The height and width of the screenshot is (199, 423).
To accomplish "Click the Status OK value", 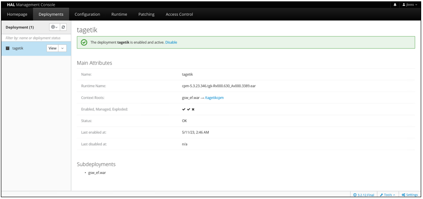I will tap(184, 121).
